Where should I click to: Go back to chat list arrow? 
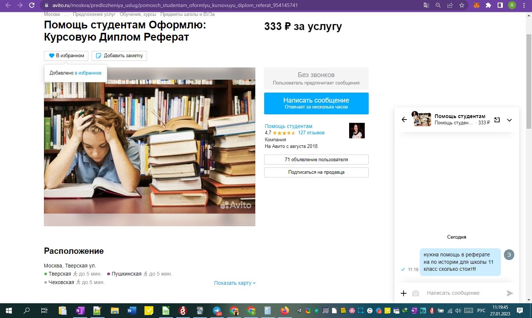[x=404, y=120]
